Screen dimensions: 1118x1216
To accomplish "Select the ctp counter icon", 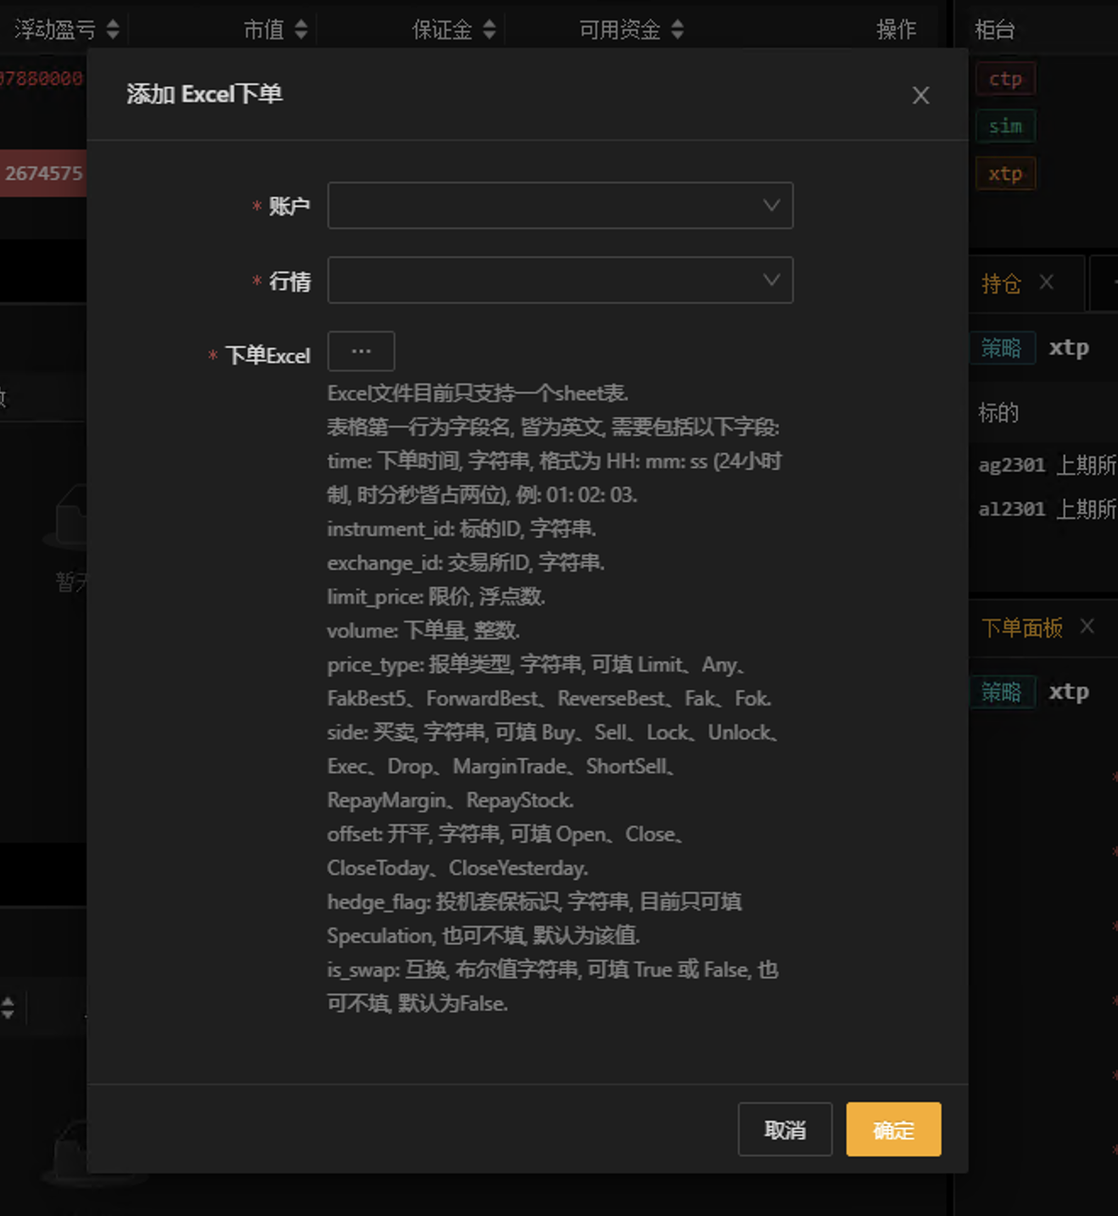I will tap(1005, 78).
